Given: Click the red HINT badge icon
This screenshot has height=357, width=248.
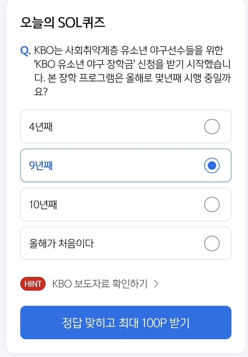Looking at the screenshot, I should coord(33,284).
